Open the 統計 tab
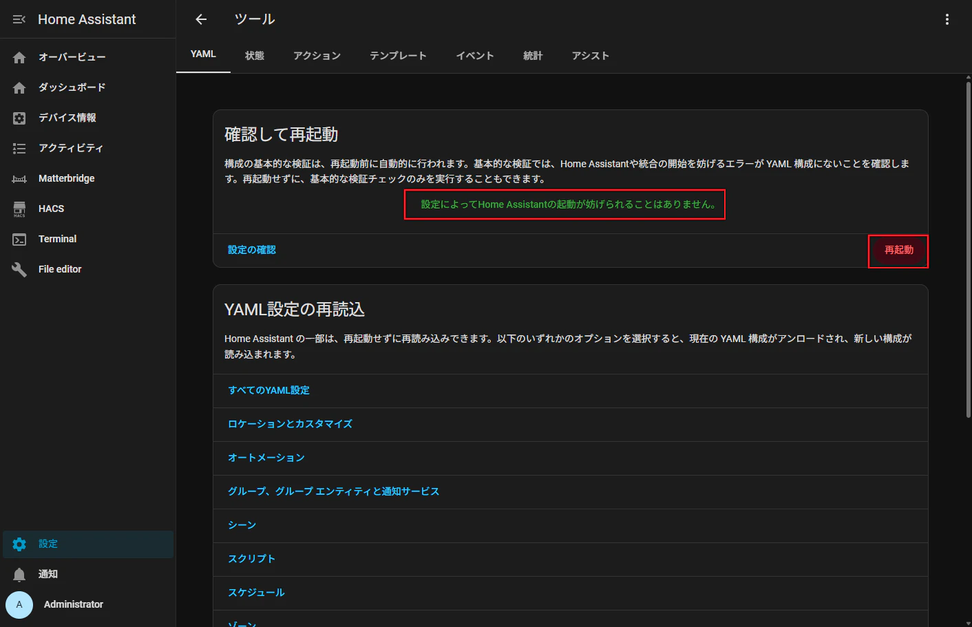The width and height of the screenshot is (972, 627). tap(533, 56)
